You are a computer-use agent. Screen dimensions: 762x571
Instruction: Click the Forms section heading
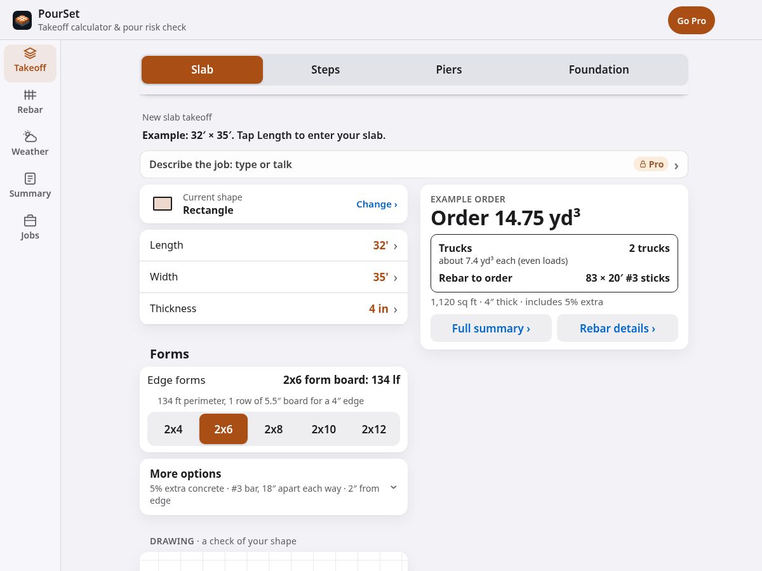pyautogui.click(x=170, y=354)
